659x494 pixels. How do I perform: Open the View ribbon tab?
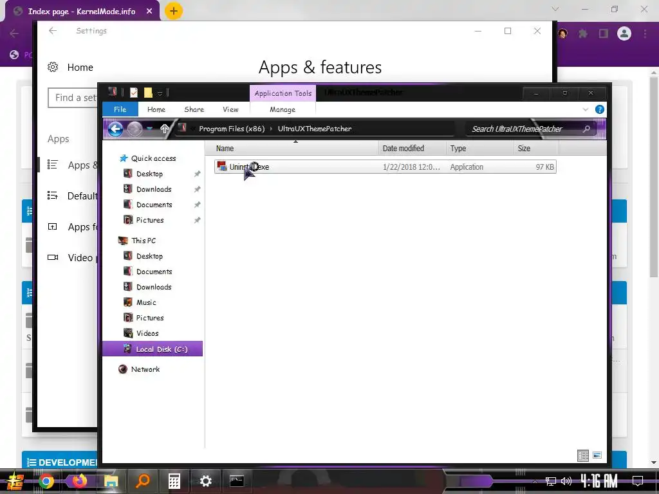point(230,109)
